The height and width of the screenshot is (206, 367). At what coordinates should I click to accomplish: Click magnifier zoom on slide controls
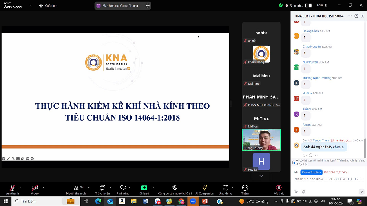pos(13,159)
